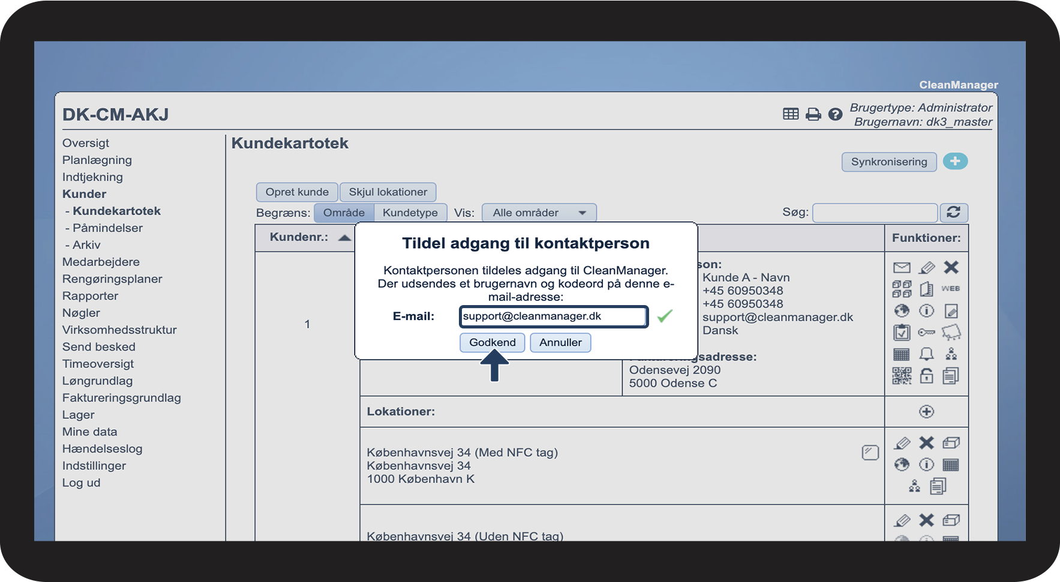The image size is (1060, 582).
Task: Click the bell reminder icon
Action: [x=927, y=354]
